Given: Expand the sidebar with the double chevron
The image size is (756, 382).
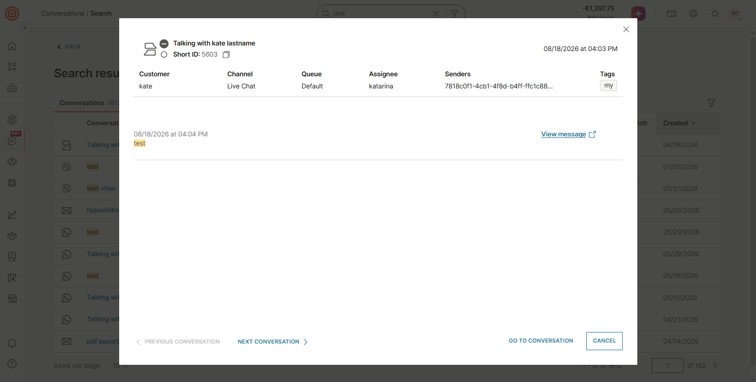Looking at the screenshot, I should coord(24,28).
